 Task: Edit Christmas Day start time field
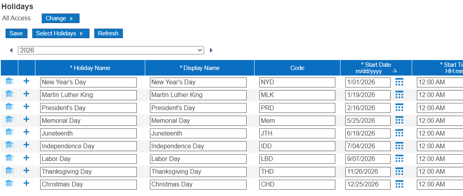pyautogui.click(x=440, y=184)
